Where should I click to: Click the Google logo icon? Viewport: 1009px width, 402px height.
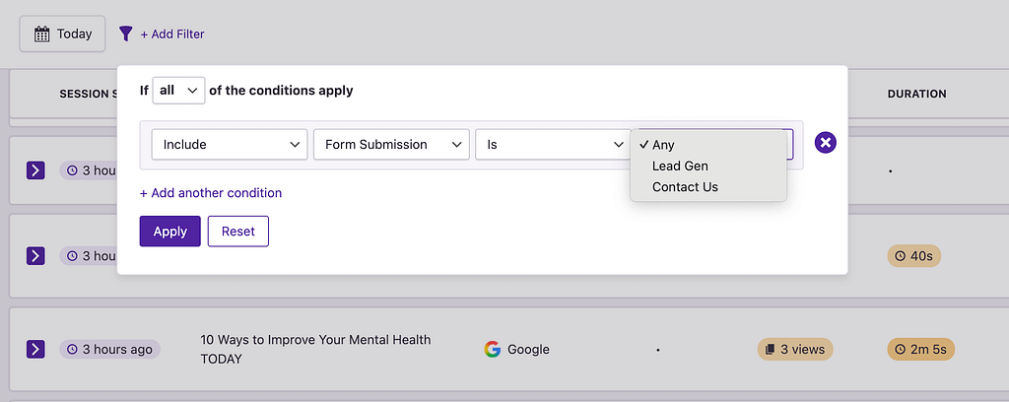[x=493, y=349]
